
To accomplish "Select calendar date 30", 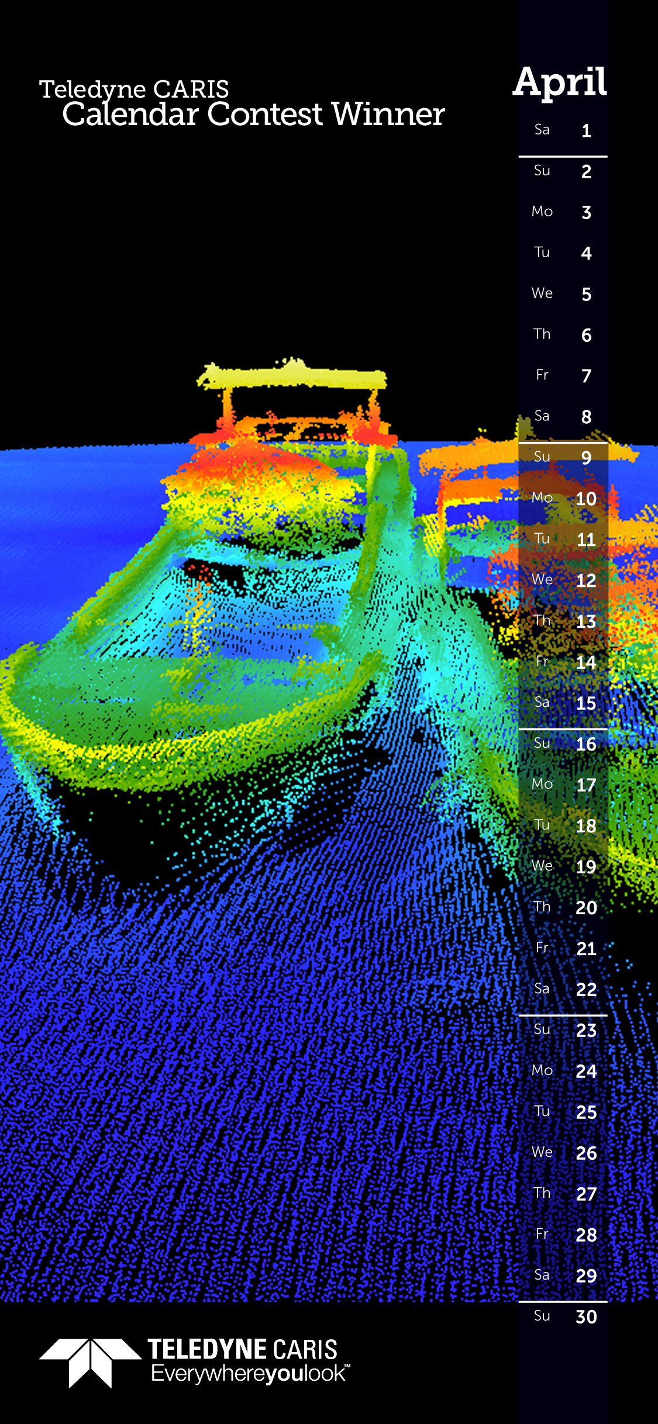I will (586, 1317).
